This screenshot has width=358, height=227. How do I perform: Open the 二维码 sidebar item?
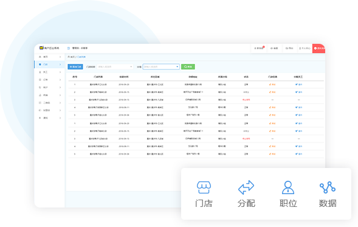[x=50, y=103]
